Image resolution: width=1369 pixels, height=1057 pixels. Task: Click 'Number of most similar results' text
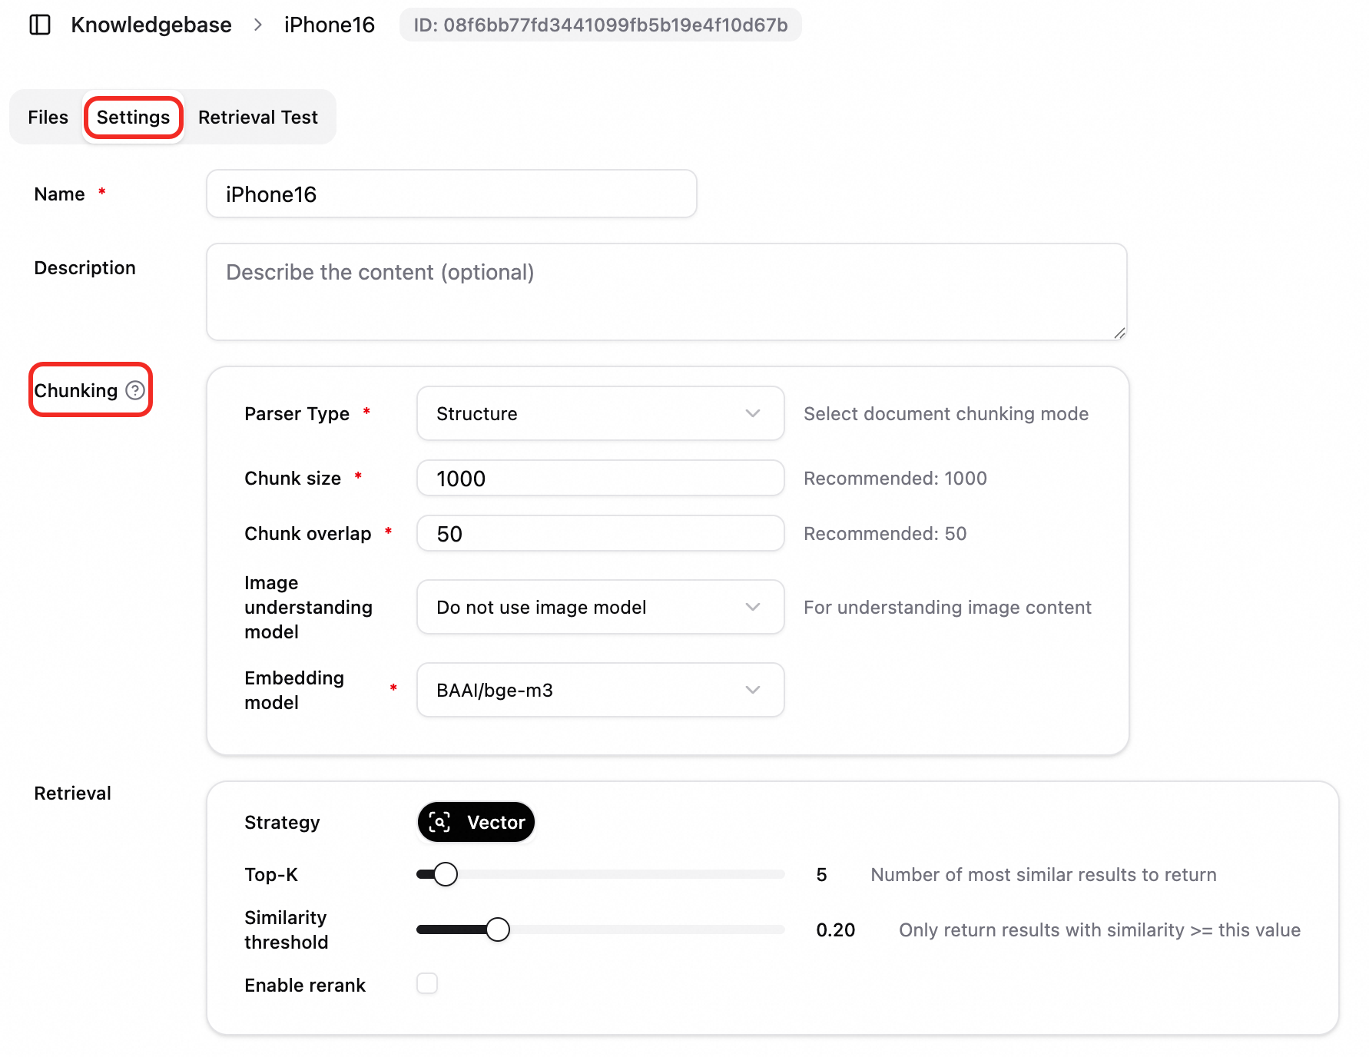pyautogui.click(x=1043, y=874)
